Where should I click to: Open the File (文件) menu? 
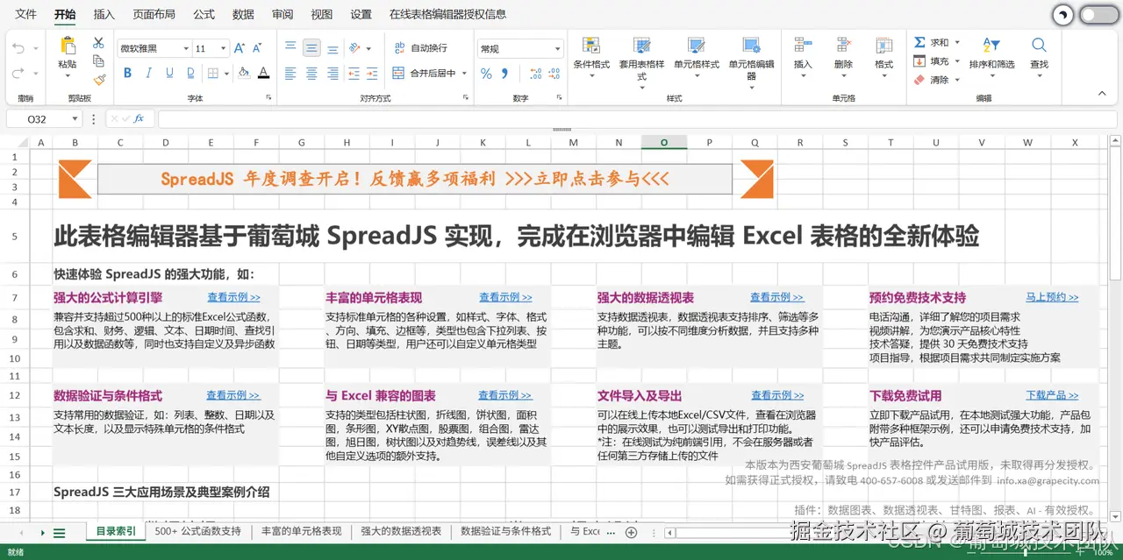point(26,14)
